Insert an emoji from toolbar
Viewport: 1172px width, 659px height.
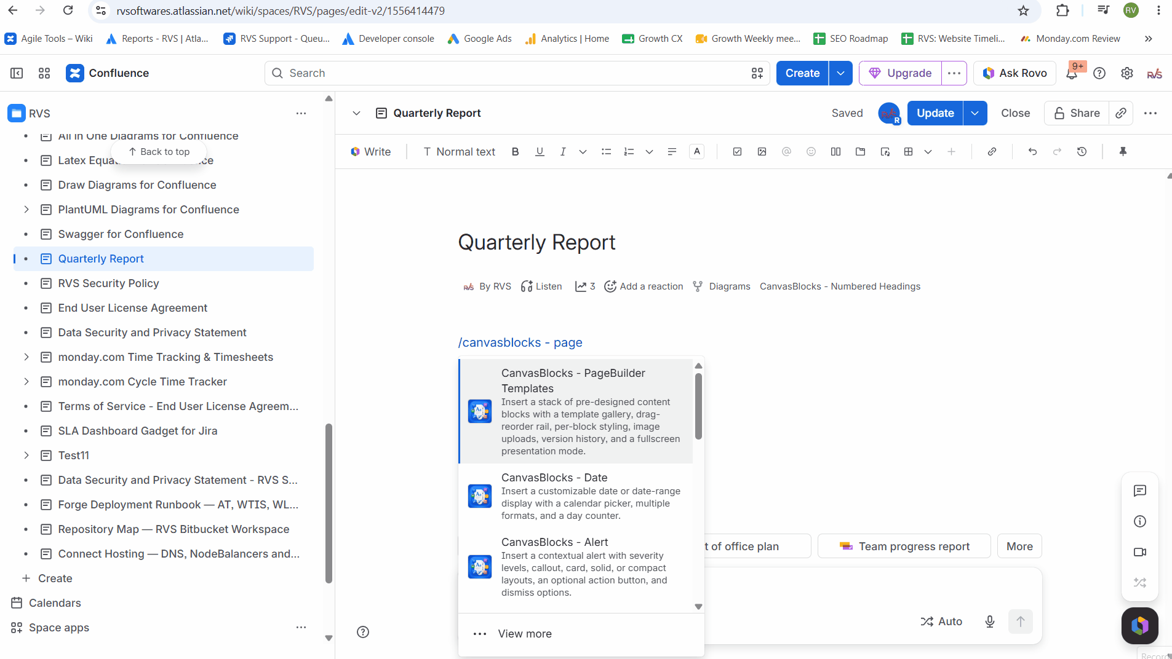[x=811, y=152]
